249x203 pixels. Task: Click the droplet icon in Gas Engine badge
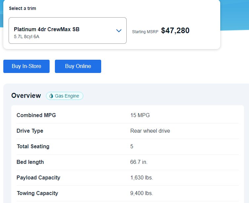51,96
